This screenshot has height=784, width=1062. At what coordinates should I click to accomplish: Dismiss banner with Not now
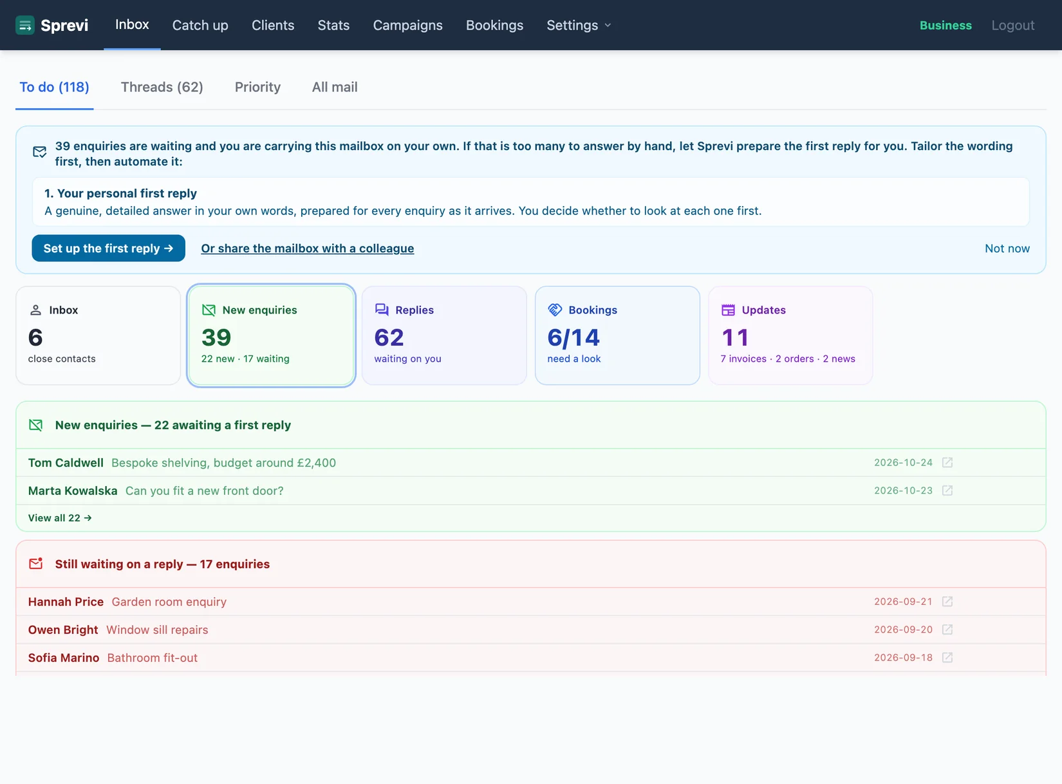click(1007, 248)
